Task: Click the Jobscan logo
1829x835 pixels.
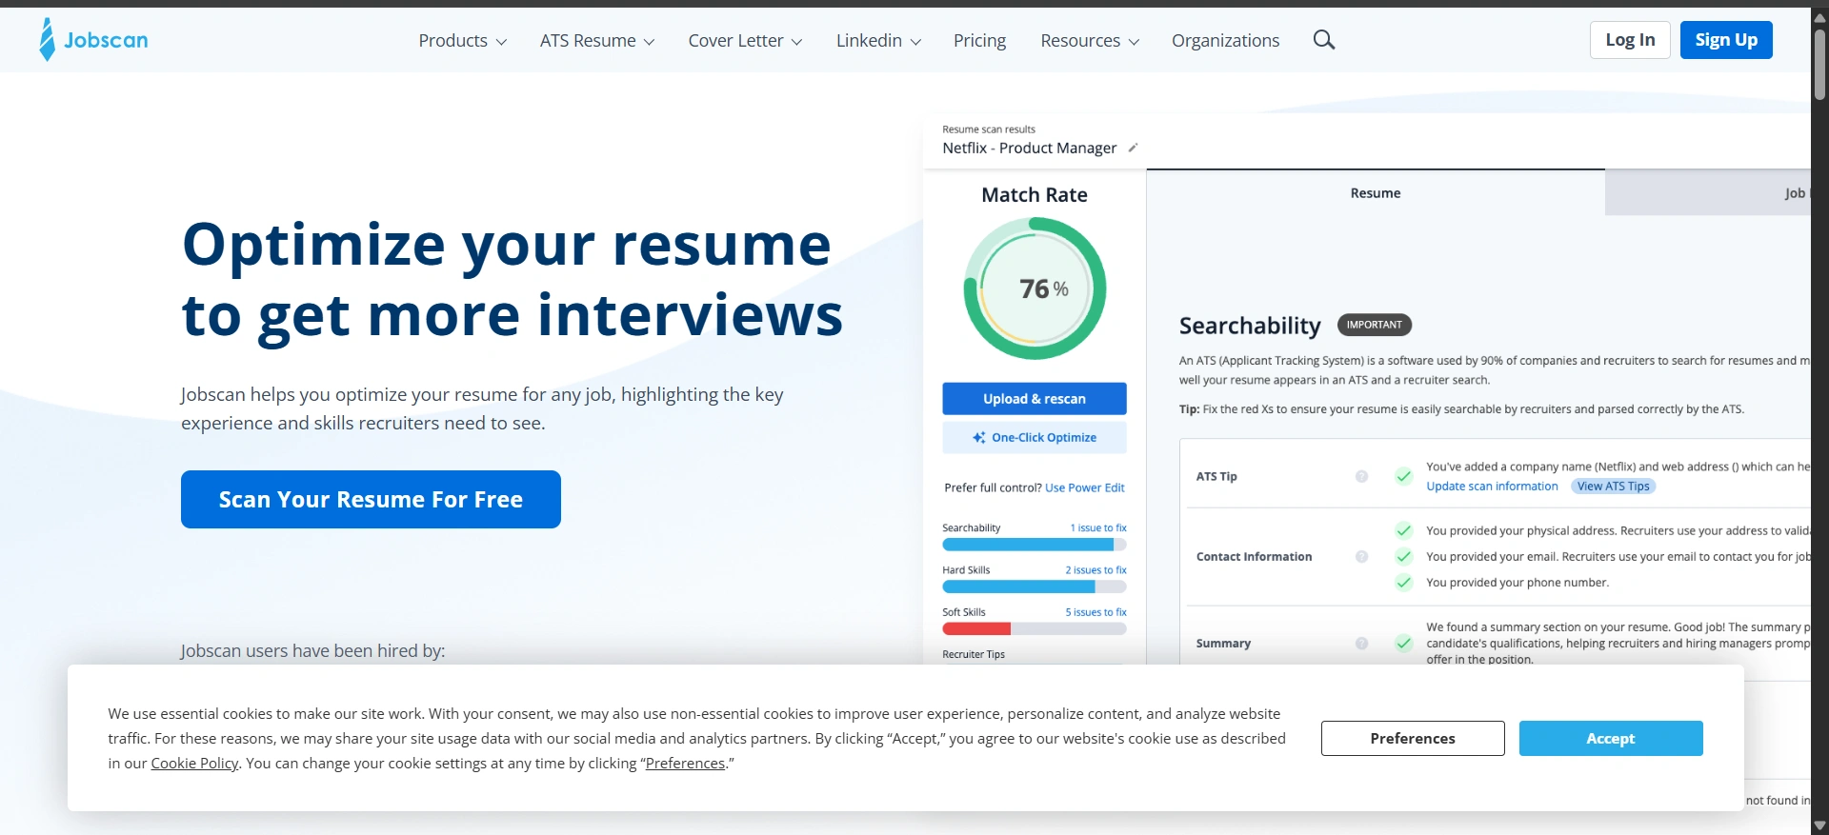Action: point(93,40)
